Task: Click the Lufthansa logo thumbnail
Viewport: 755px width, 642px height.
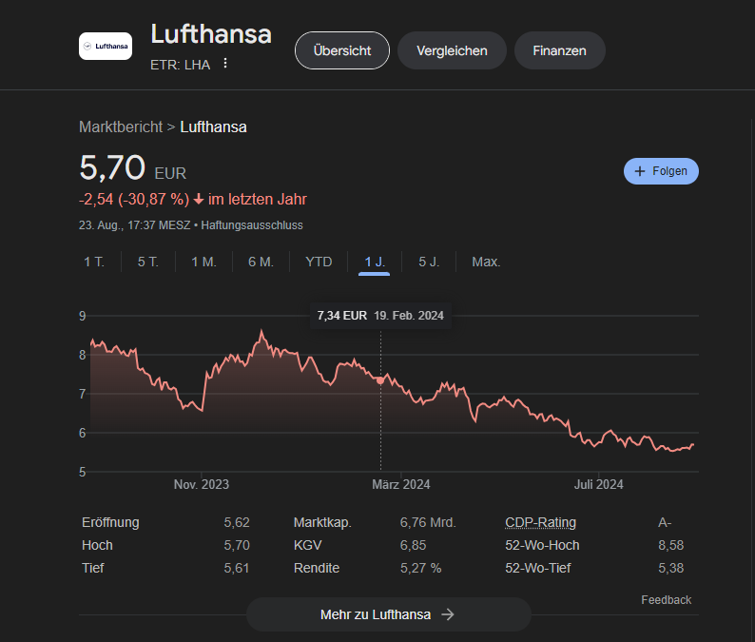Action: pos(106,47)
